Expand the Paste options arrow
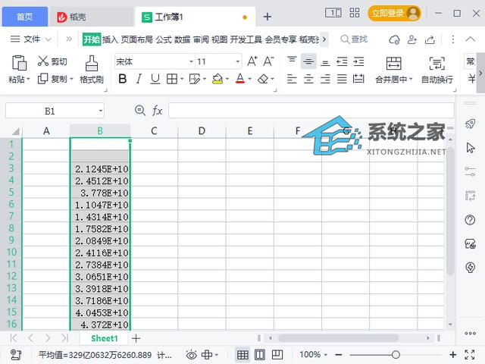Image resolution: width=485 pixels, height=364 pixels. [x=28, y=79]
